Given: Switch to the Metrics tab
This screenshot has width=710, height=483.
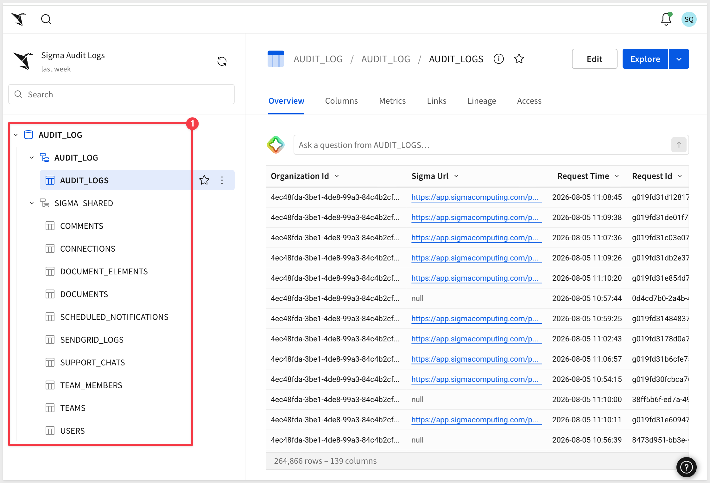Looking at the screenshot, I should pyautogui.click(x=392, y=101).
